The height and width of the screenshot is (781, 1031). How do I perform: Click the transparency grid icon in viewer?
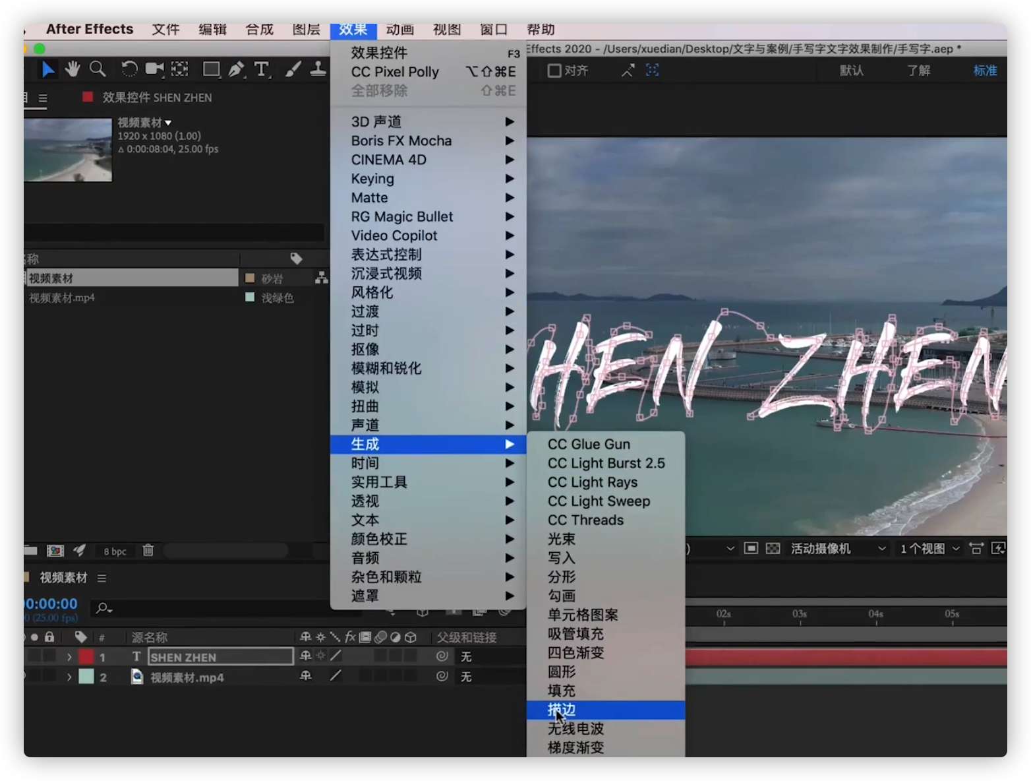point(773,548)
